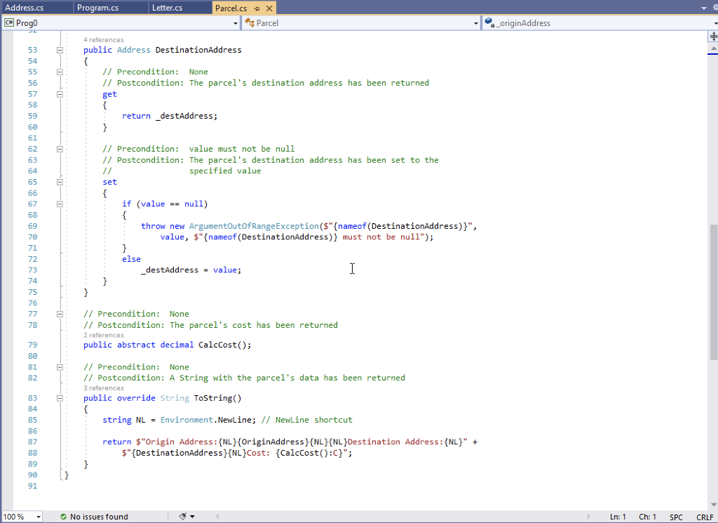Collapse the get accessor at line 57

pos(60,94)
